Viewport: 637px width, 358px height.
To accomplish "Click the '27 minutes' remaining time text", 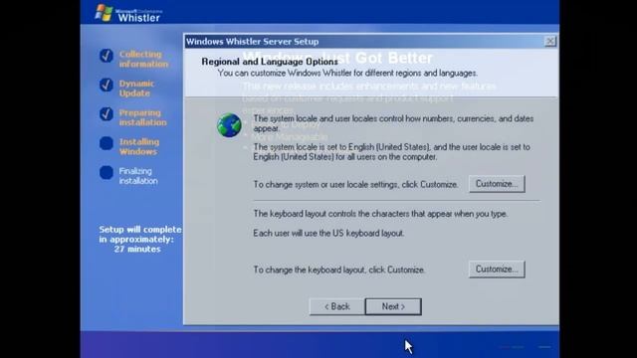I will click(x=137, y=250).
